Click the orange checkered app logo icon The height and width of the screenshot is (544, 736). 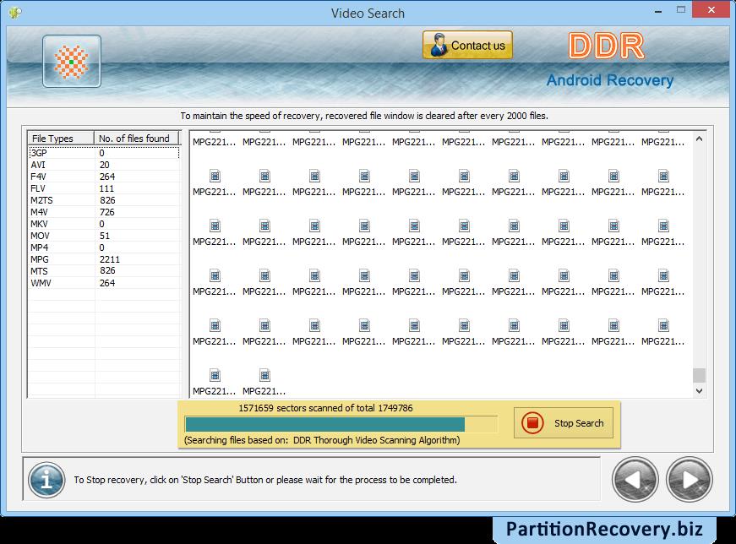click(71, 62)
